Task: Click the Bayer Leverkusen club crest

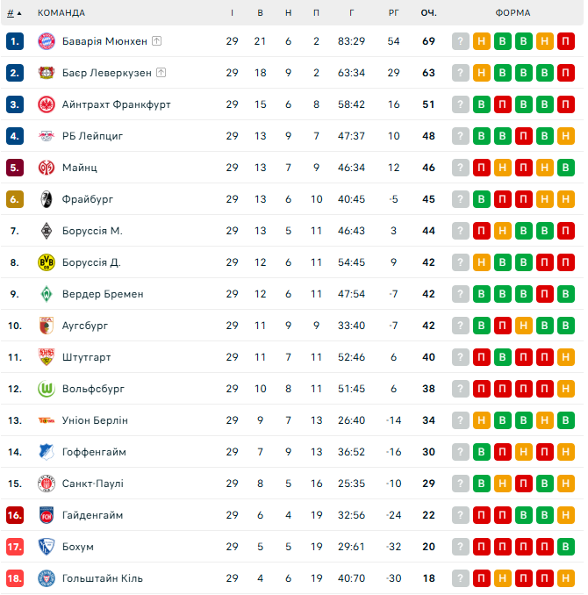Action: click(x=47, y=73)
